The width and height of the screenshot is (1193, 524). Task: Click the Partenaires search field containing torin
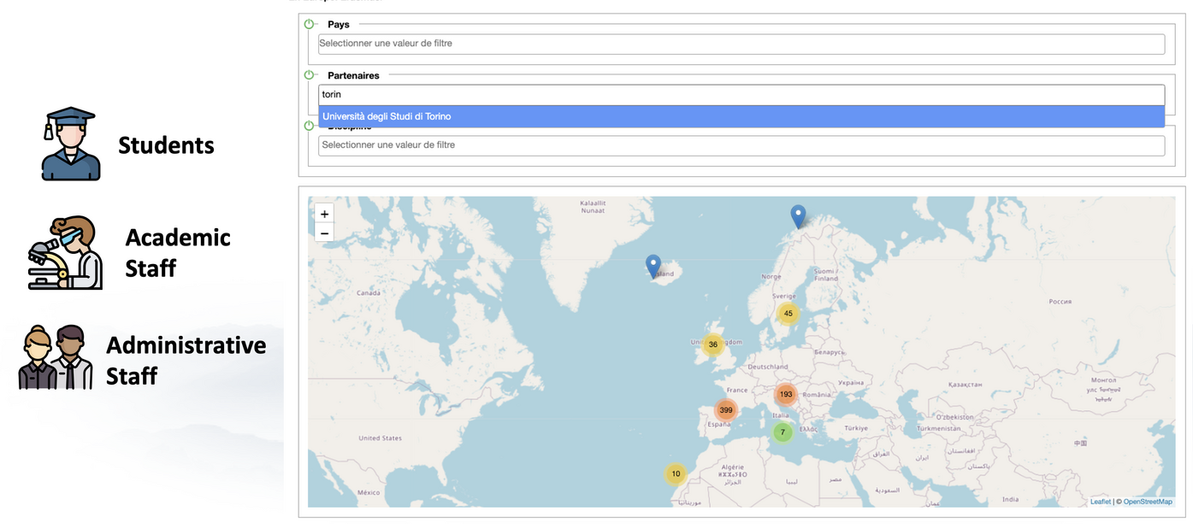741,95
